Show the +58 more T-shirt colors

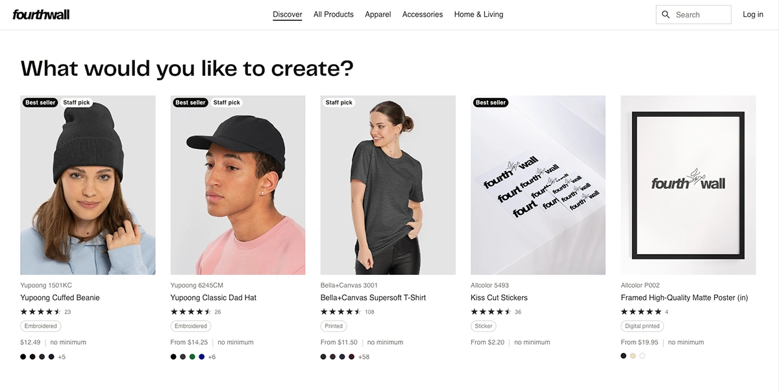click(364, 357)
